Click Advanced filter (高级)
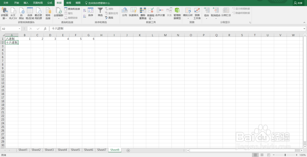This screenshot has width=307, height=157. (109, 18)
